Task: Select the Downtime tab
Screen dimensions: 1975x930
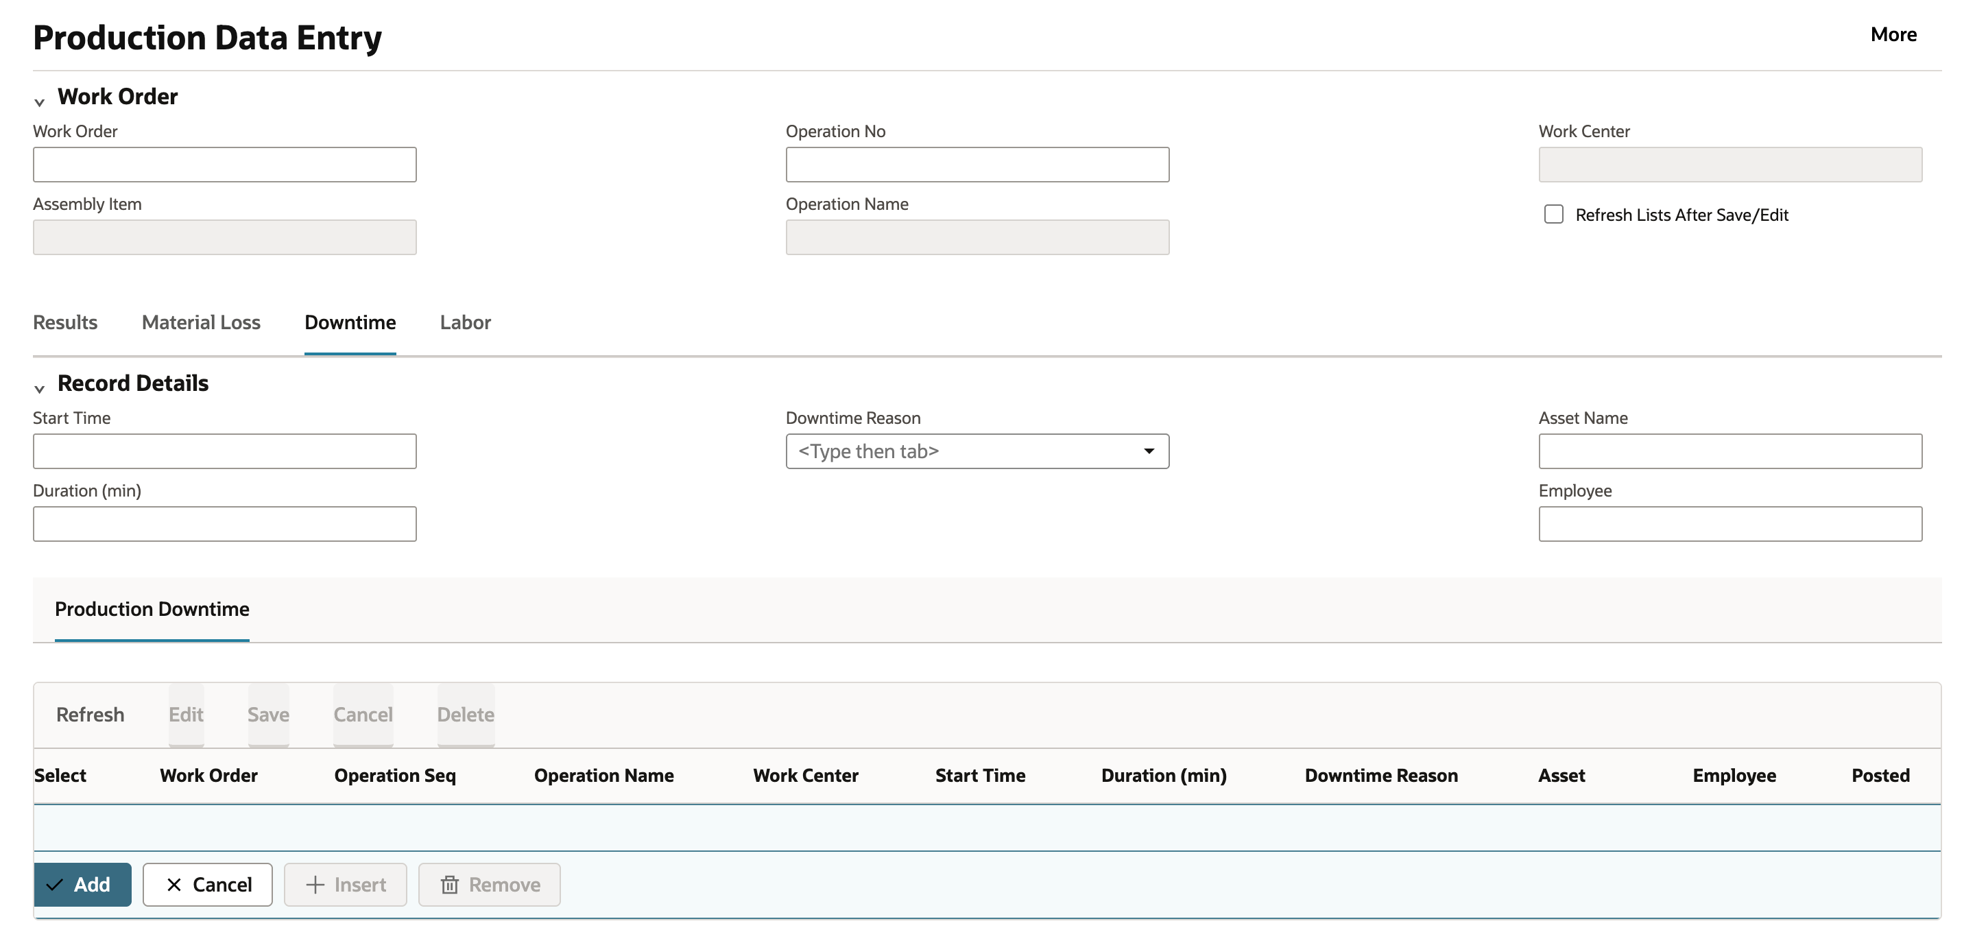Action: click(x=350, y=322)
